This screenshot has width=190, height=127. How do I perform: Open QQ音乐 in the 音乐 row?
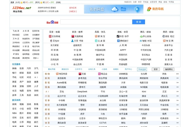coord(62,118)
